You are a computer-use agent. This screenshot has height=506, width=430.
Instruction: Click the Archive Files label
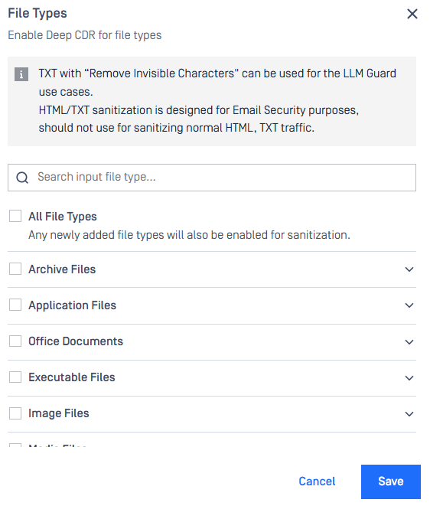point(62,269)
